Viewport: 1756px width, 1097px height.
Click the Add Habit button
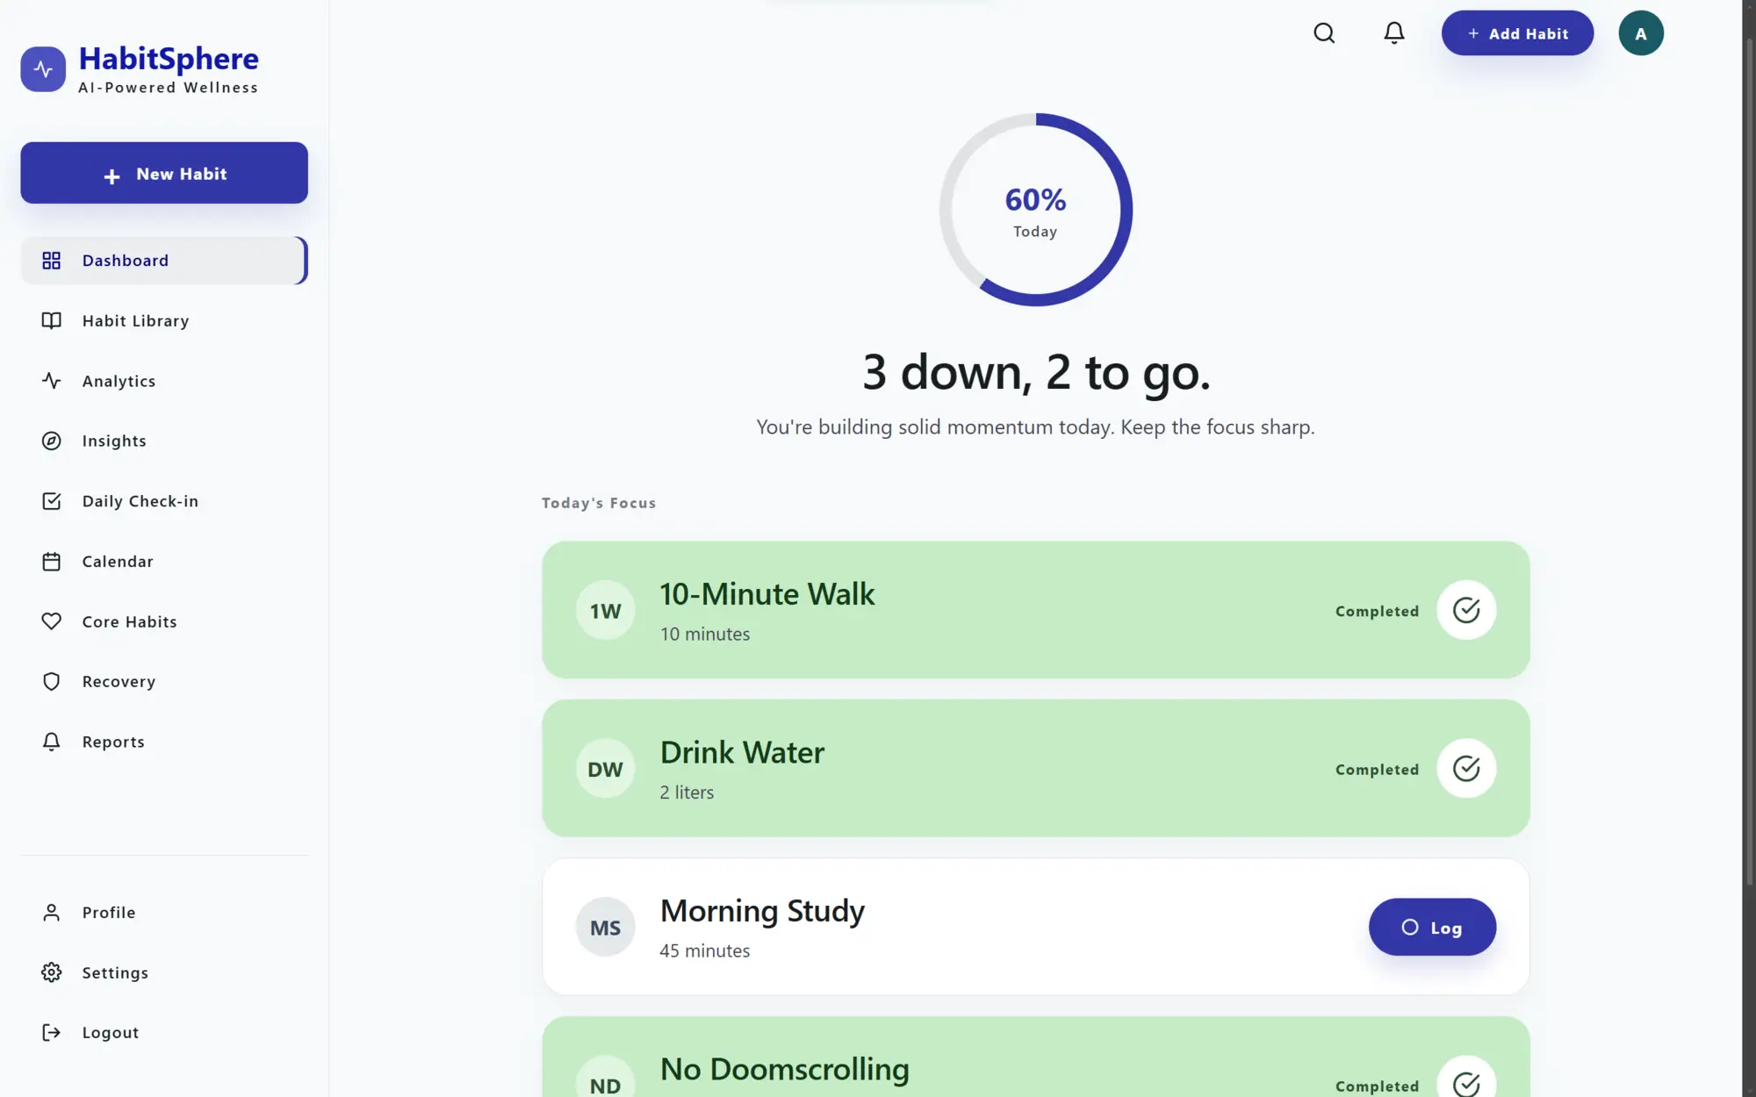[x=1517, y=33]
